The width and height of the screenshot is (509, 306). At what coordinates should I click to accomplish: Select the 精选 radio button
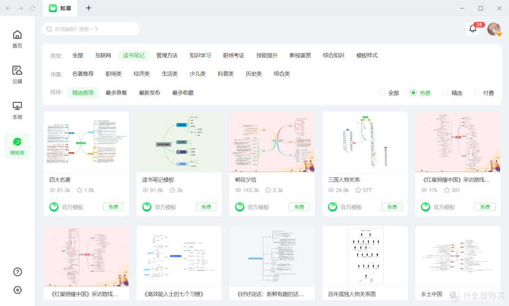tap(445, 93)
